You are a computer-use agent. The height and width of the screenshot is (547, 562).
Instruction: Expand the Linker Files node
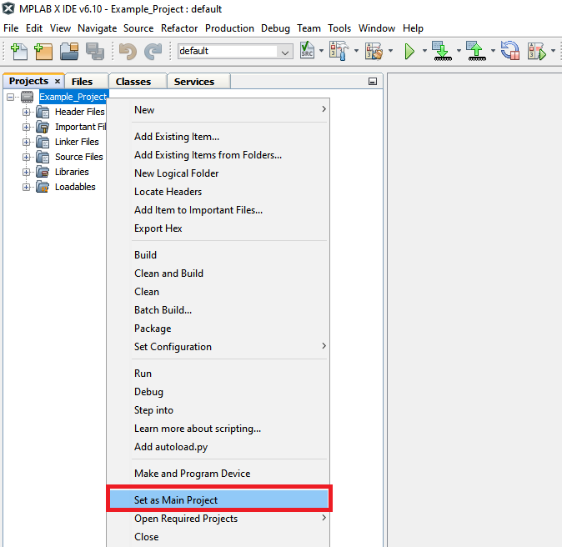point(26,142)
